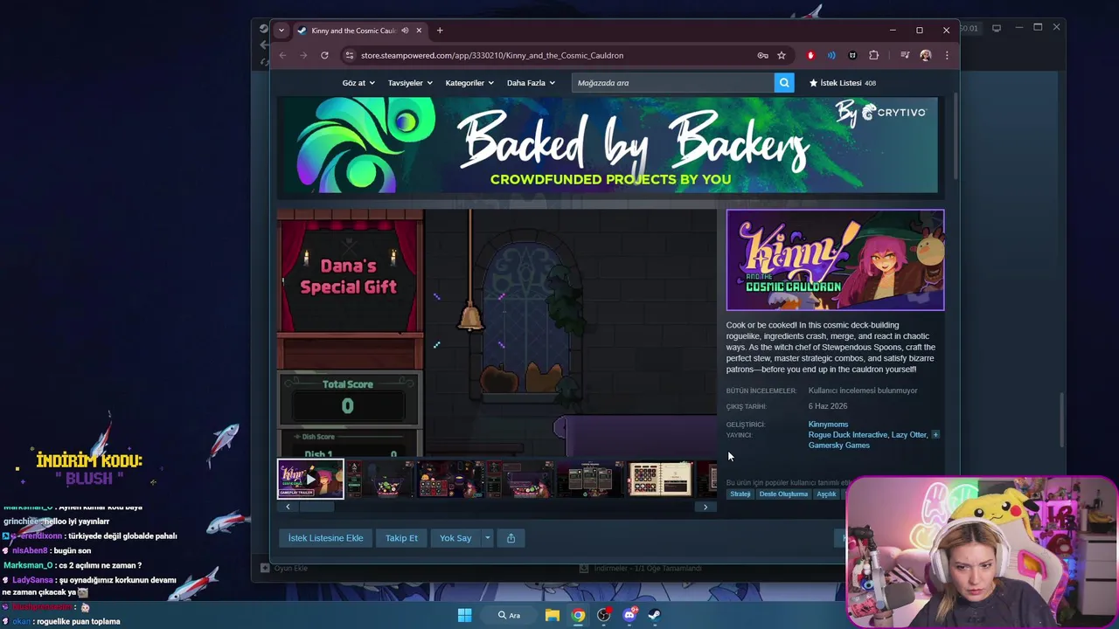The image size is (1119, 629).
Task: Click Kullanıcı incelemesi bulunmuyor text
Action: (863, 391)
